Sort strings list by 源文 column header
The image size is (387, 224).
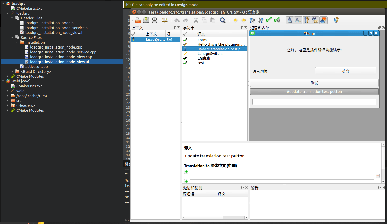click(222, 34)
